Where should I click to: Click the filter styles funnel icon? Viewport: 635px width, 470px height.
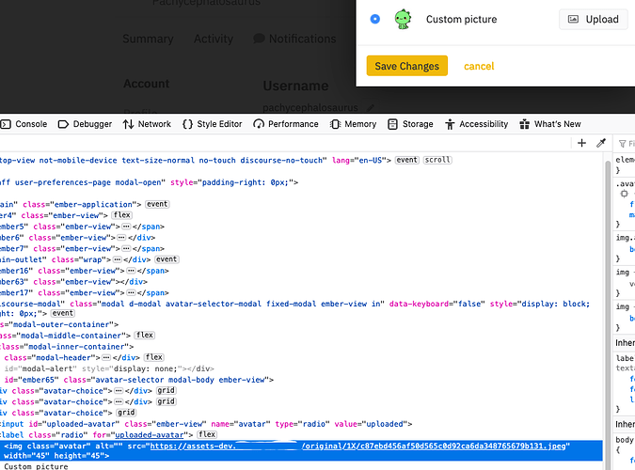[x=623, y=144]
